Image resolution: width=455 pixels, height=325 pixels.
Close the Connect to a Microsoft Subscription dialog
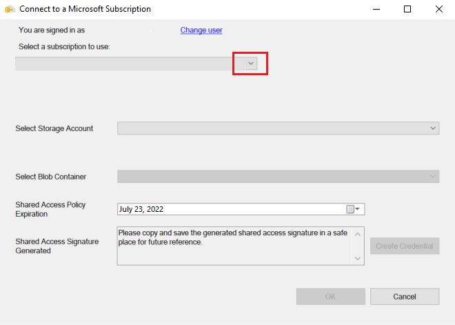[439, 10]
